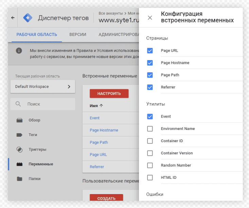Click the www.syte1.ru container name
This screenshot has height=208, width=249.
(119, 20)
